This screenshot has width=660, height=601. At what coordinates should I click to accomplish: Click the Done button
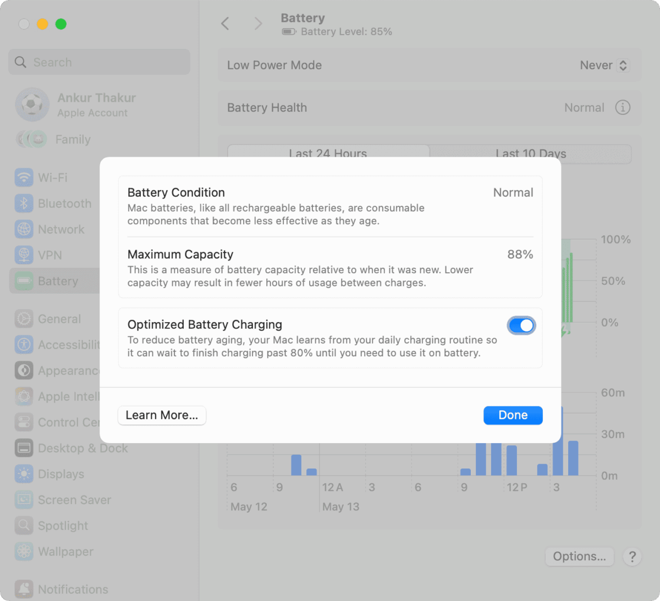(513, 415)
